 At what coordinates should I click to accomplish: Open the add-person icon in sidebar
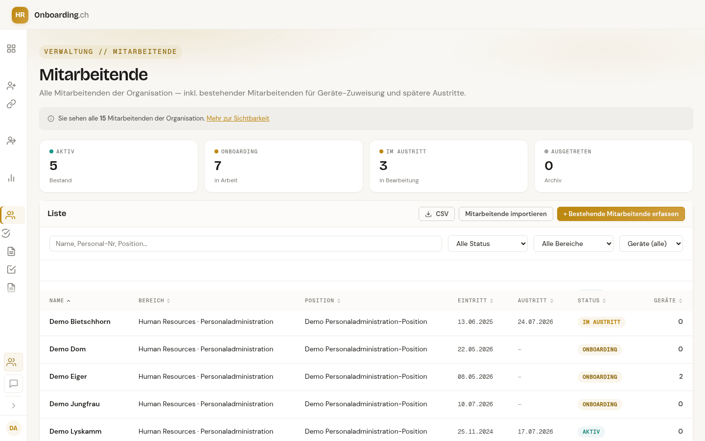click(x=11, y=86)
